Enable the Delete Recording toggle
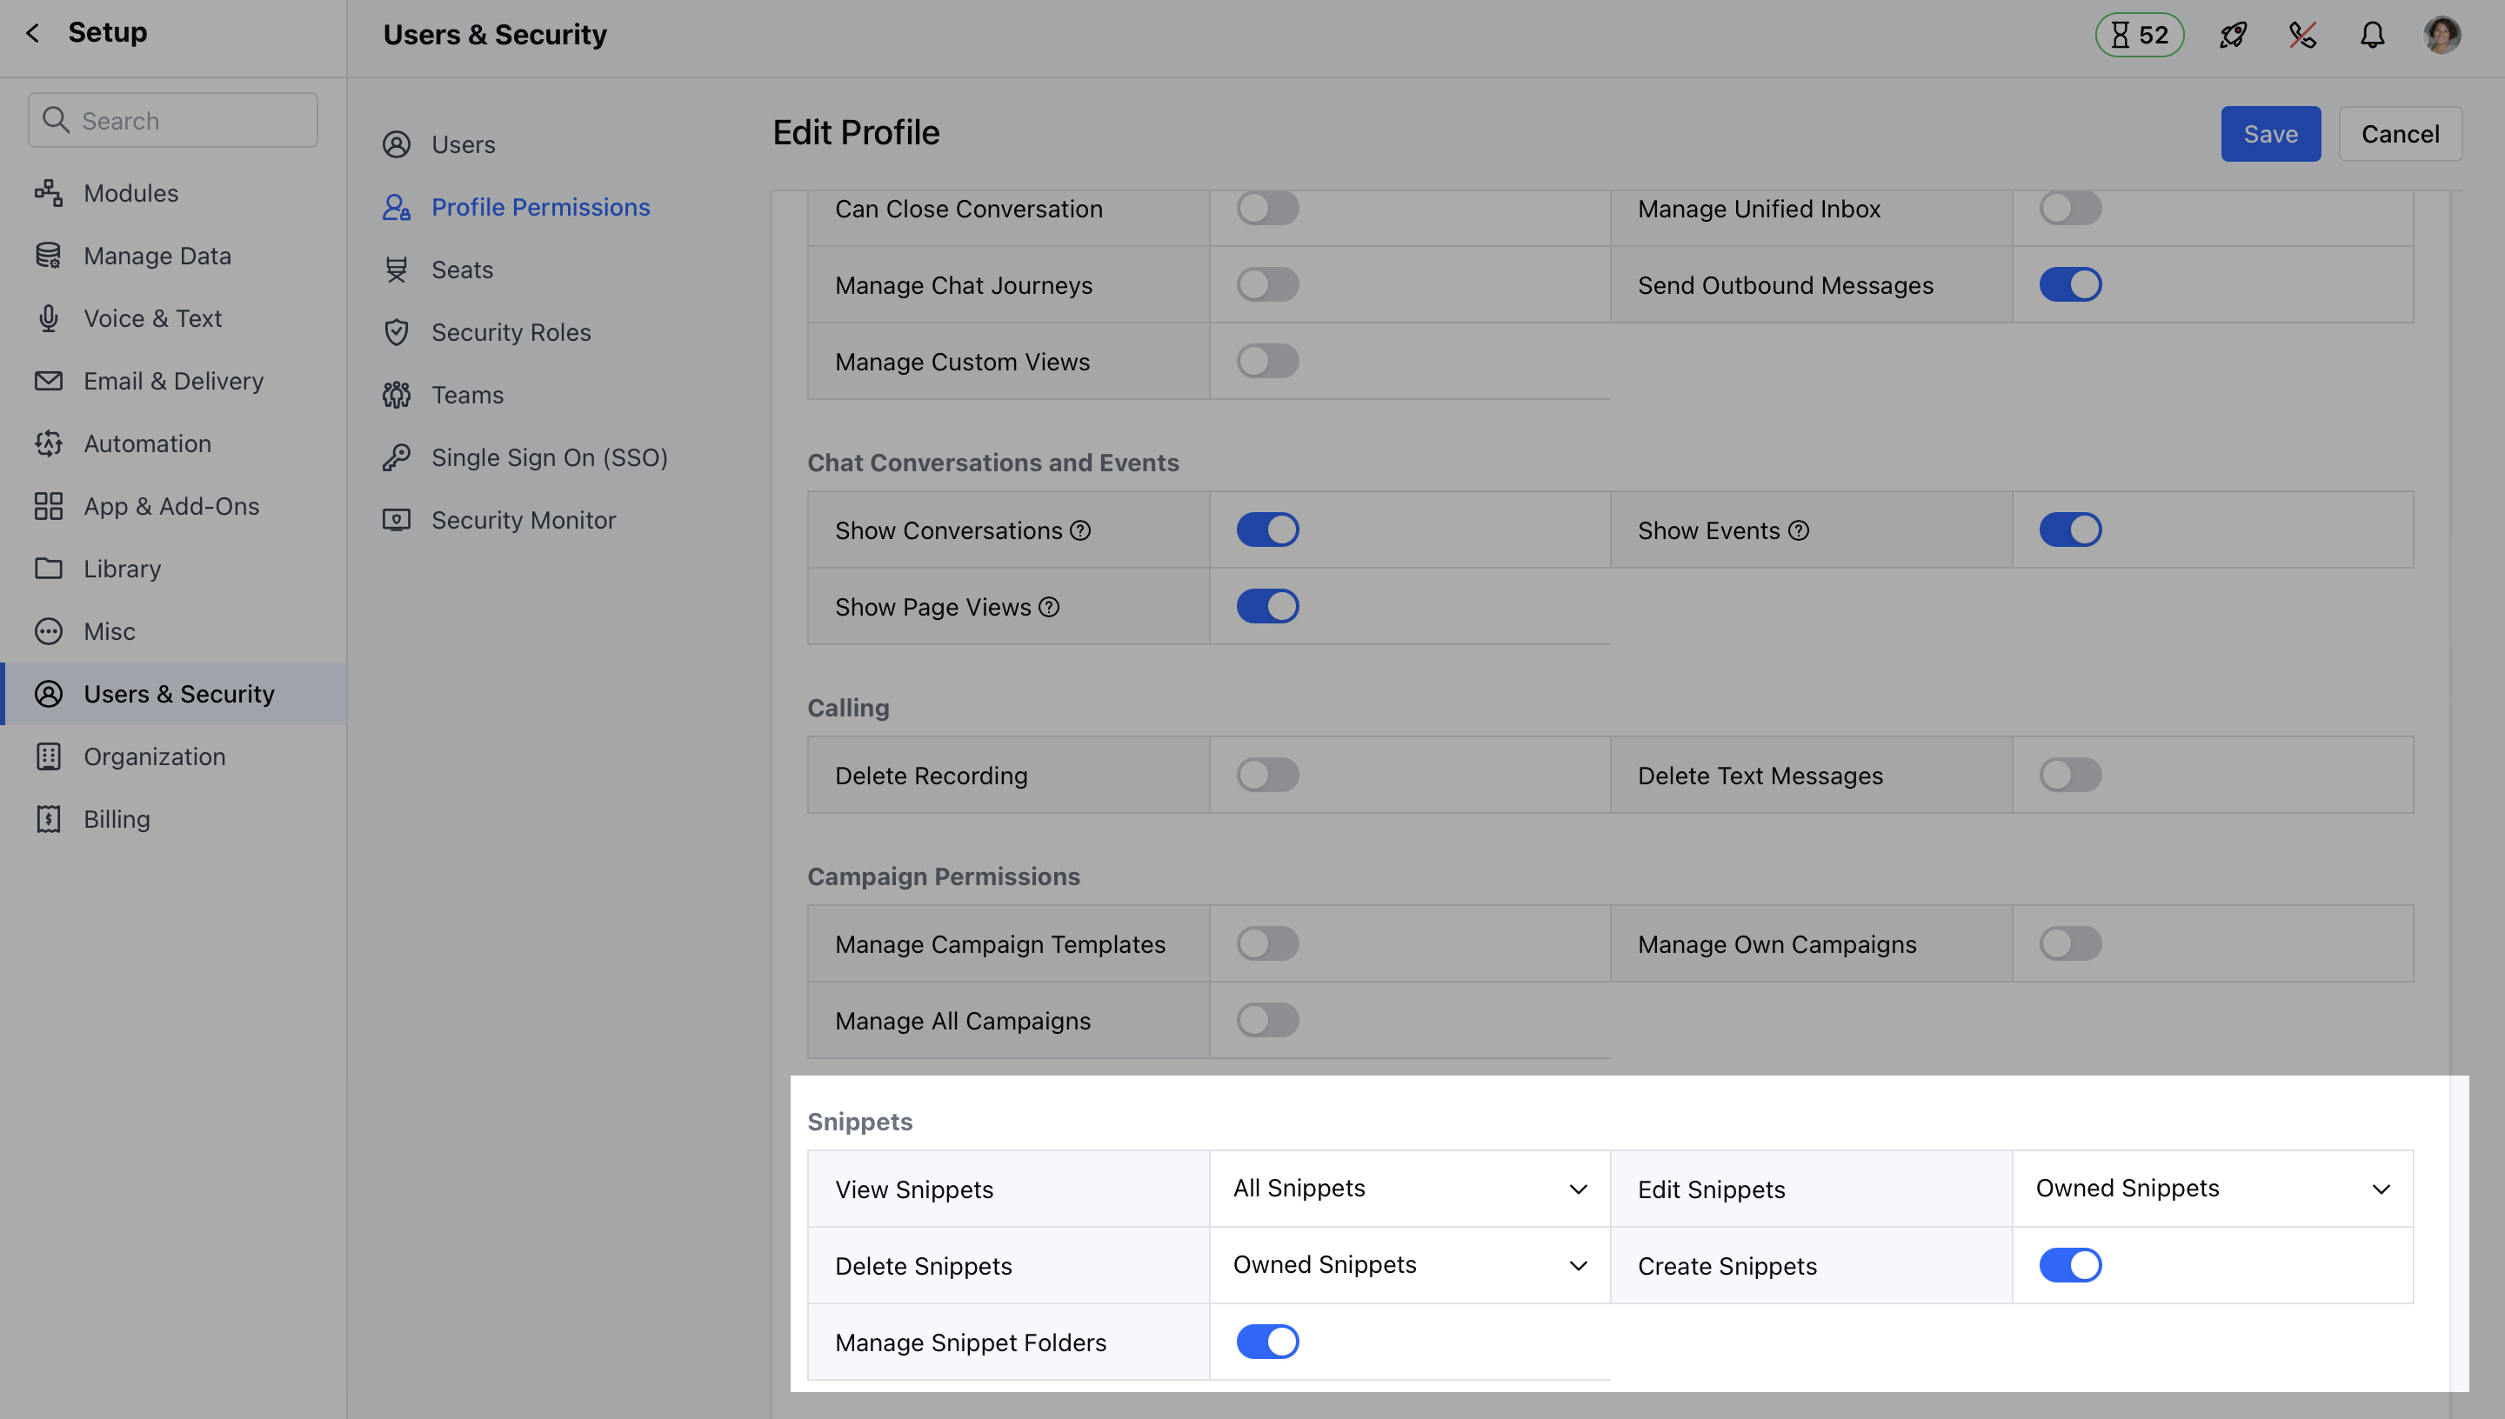Viewport: 2505px width, 1419px height. pyautogui.click(x=1267, y=775)
